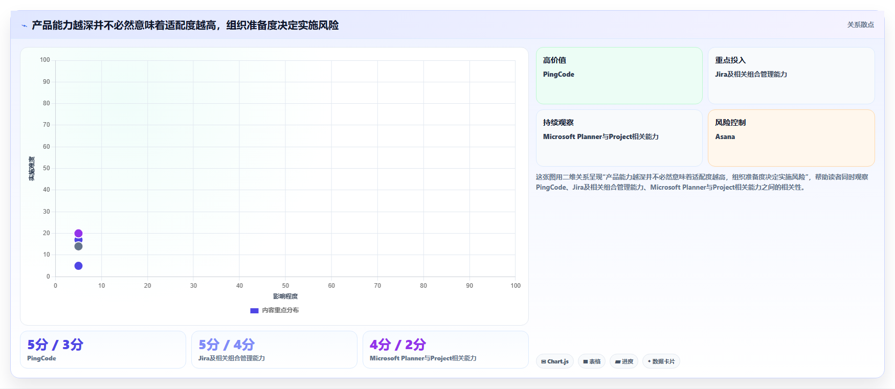Click the 影响程度 x-axis title

point(285,296)
